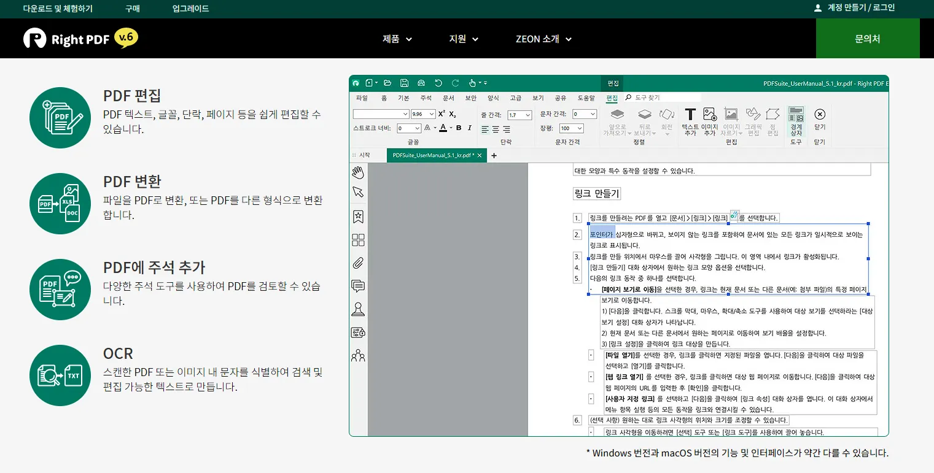Apply subscript X₂ formatting
The height and width of the screenshot is (473, 934).
[x=453, y=114]
